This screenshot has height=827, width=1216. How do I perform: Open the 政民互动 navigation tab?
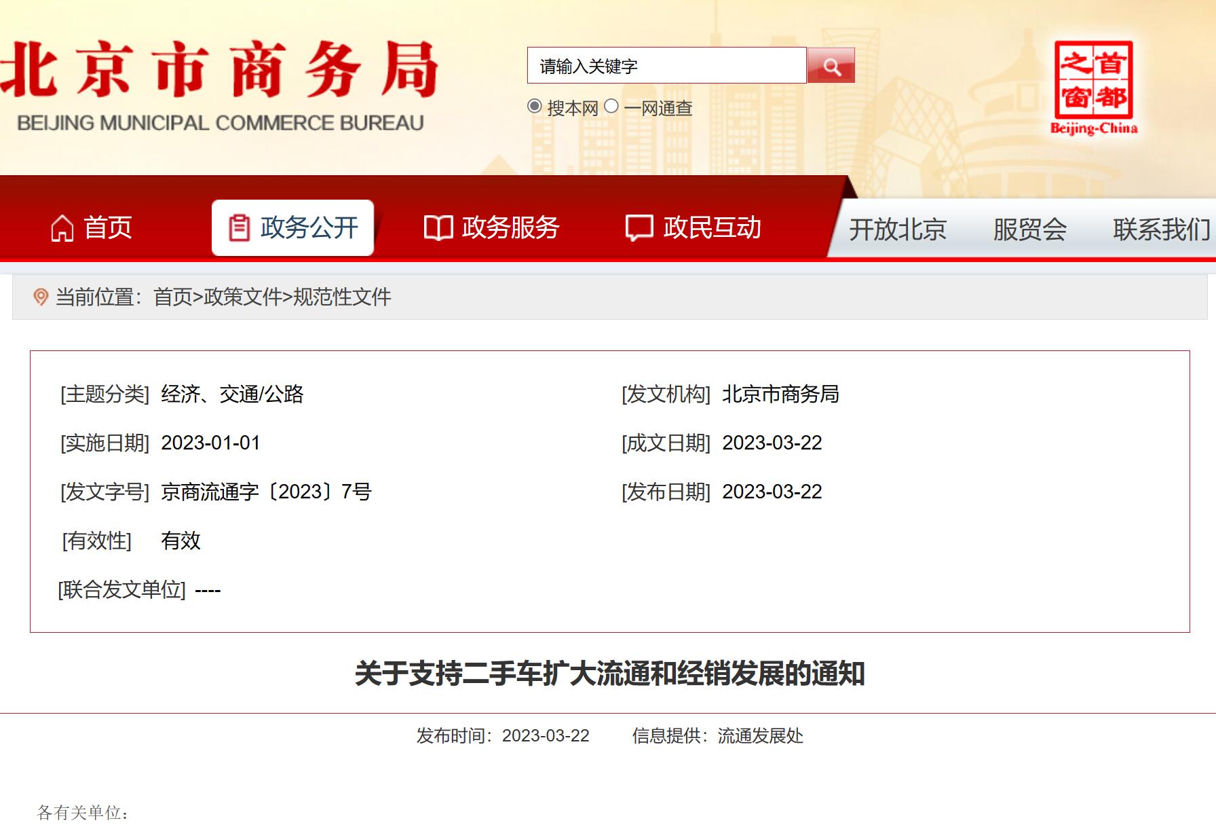[693, 228]
